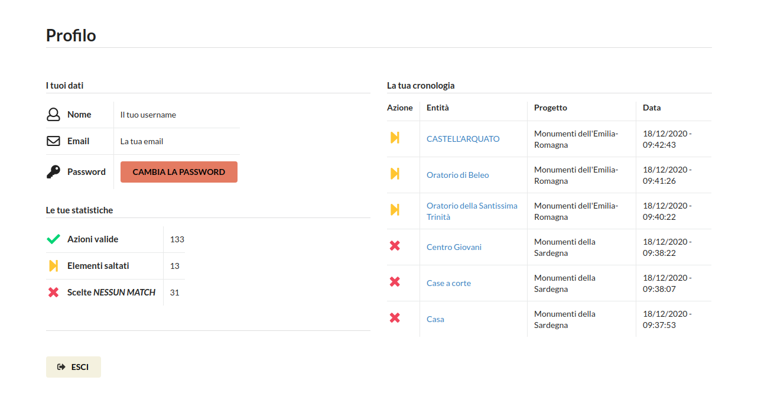Image resolution: width=761 pixels, height=406 pixels.
Task: Open the Centro Giovani entity link
Action: tap(454, 247)
